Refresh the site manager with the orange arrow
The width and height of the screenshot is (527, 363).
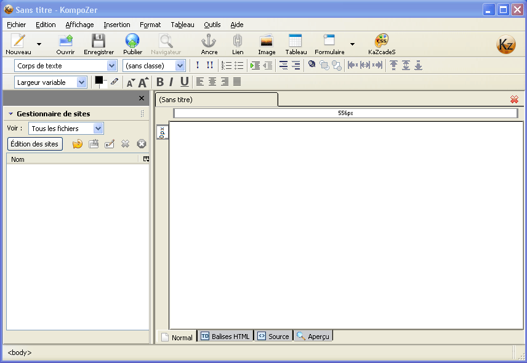(x=78, y=144)
